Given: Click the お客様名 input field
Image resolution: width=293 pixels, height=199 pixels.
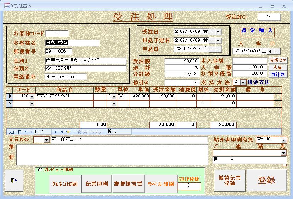Looking at the screenshot, I should (x=73, y=43).
